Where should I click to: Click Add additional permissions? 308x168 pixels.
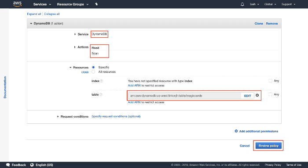259,131
